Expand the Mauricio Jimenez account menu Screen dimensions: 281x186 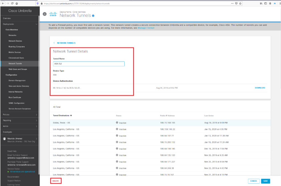coord(36,138)
